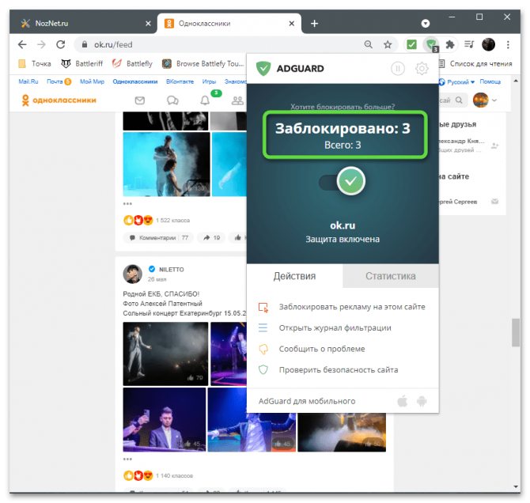Open three-dots menu above 1 140 классов

click(x=127, y=459)
